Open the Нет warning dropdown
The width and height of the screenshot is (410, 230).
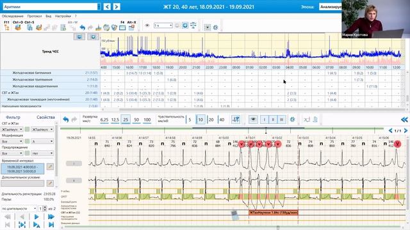[43, 153]
